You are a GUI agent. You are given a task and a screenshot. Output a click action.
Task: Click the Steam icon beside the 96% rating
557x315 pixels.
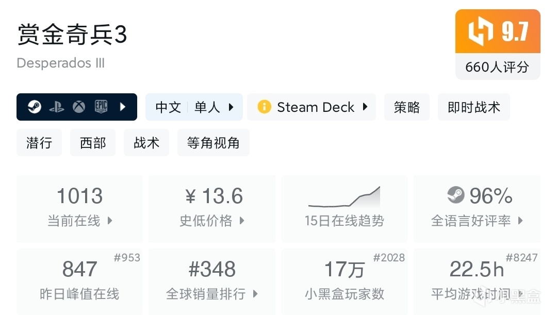457,196
